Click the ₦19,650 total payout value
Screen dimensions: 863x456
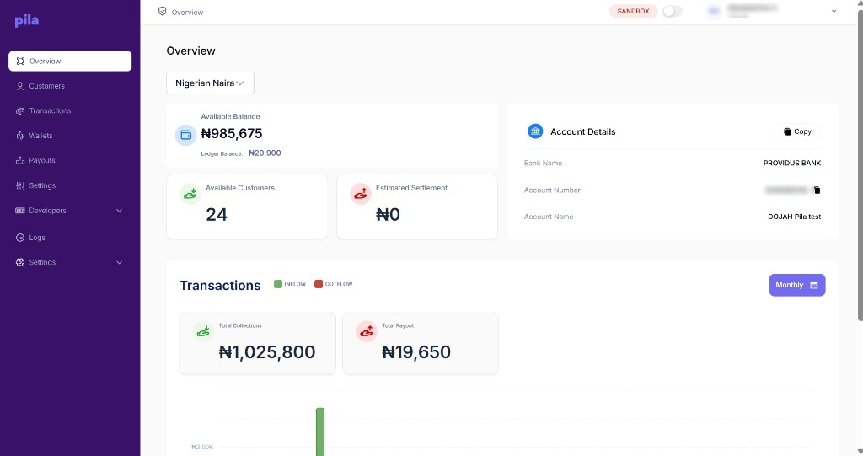pos(416,352)
